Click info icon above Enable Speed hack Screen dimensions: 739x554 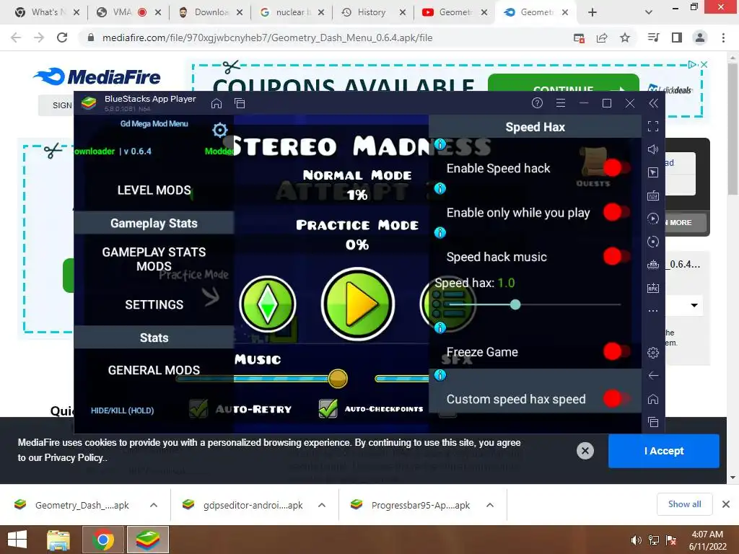pyautogui.click(x=440, y=144)
